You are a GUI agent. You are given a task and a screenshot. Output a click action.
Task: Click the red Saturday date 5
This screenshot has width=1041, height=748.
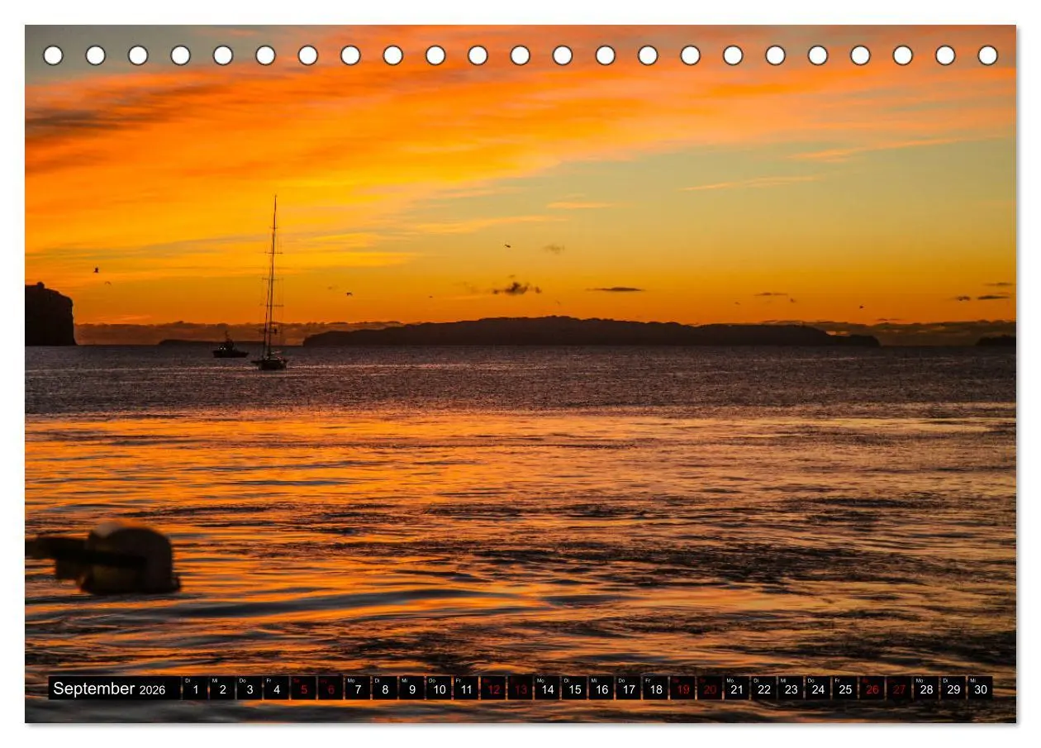coord(303,688)
